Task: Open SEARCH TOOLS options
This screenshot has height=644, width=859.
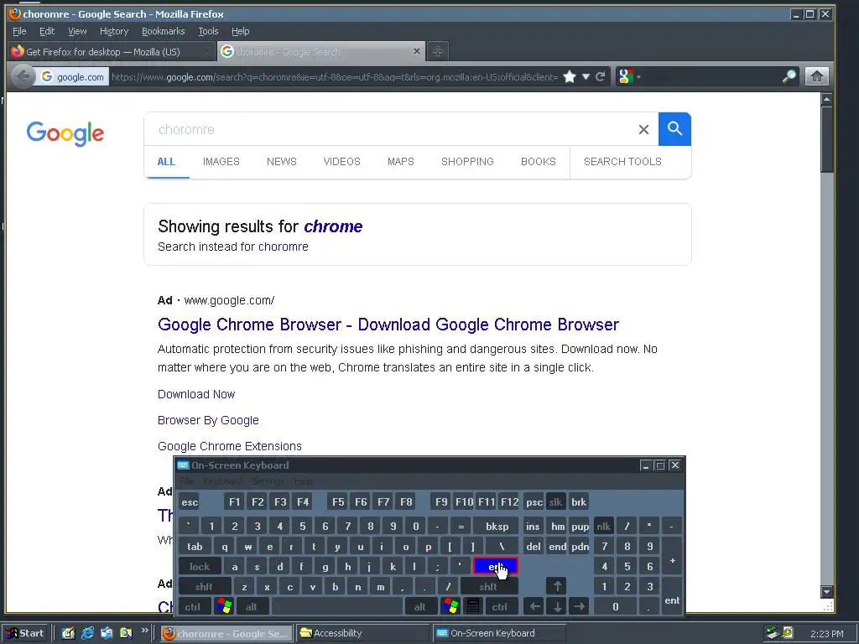Action: click(x=622, y=162)
